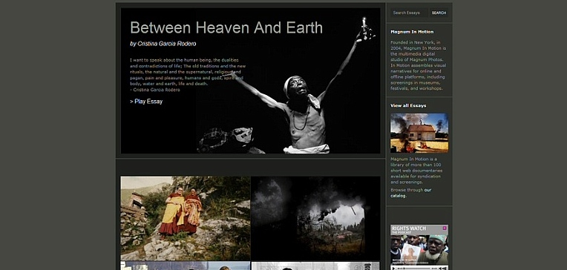567x270 pixels.
Task: Open the partially visible bottom-left essay thumbnail
Action: tap(185, 266)
